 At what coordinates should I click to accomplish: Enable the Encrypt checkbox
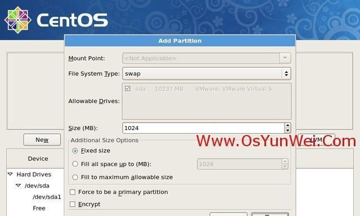coord(73,204)
